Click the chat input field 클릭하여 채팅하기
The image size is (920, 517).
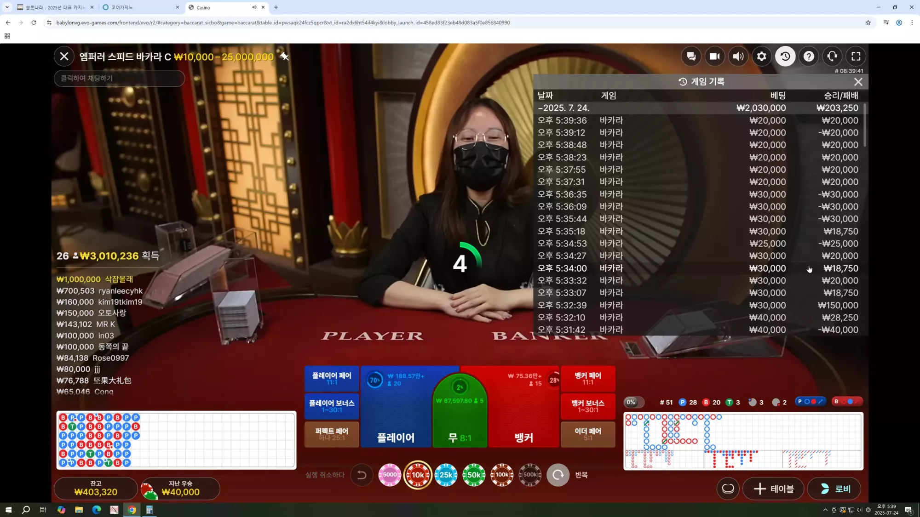(x=119, y=78)
